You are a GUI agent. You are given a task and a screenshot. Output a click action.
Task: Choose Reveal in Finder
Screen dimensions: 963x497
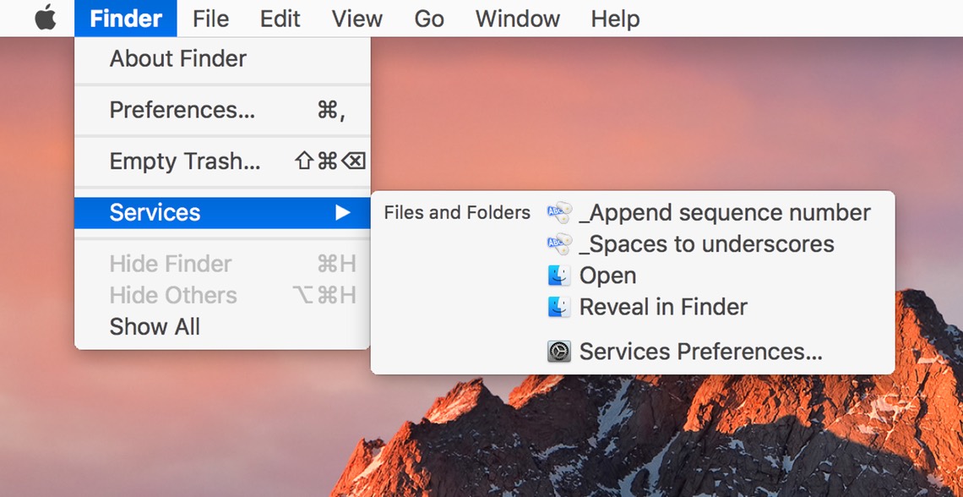(663, 307)
